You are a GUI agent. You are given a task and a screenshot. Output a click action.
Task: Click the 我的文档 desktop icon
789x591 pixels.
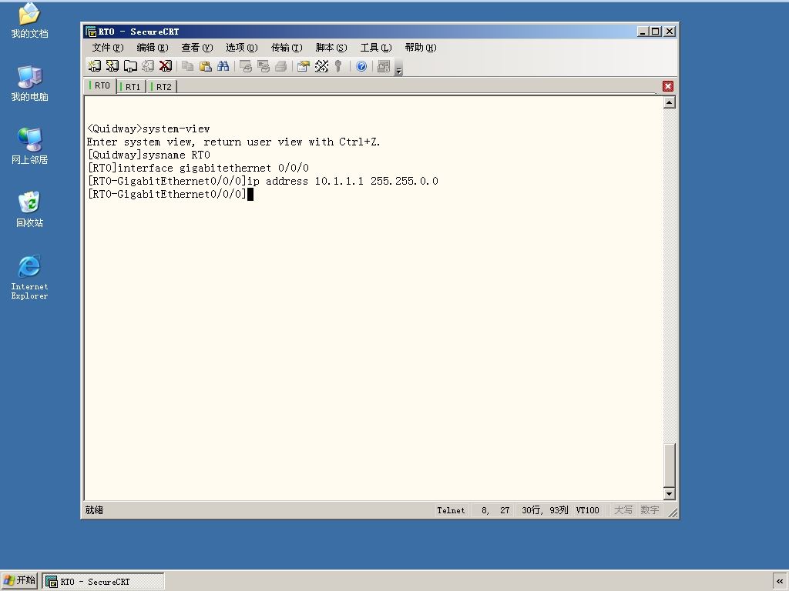coord(29,20)
